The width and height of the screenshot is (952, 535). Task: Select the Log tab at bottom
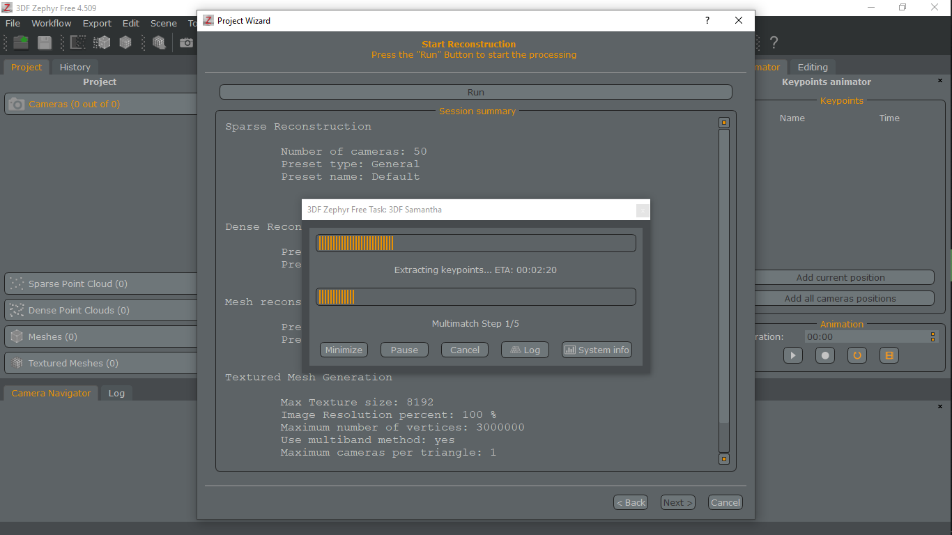click(x=116, y=393)
